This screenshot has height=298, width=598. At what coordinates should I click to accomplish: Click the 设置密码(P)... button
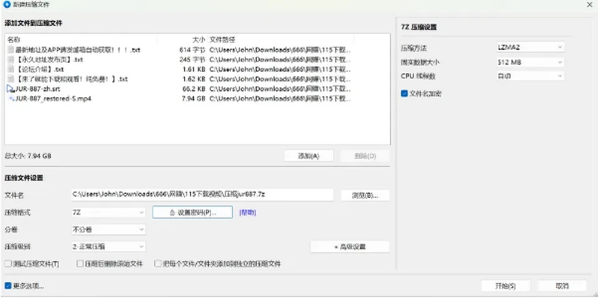pyautogui.click(x=192, y=212)
